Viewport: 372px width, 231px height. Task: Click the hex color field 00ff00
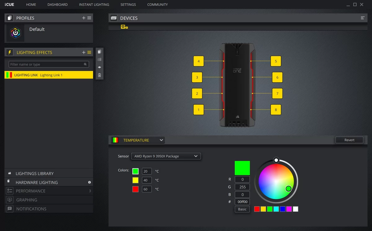click(x=242, y=202)
